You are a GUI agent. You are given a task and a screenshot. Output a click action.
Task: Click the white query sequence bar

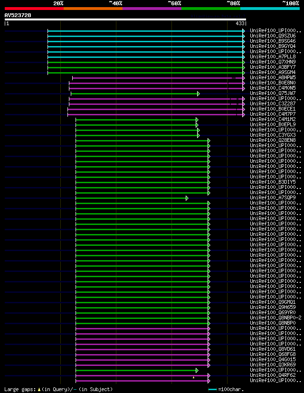[x=125, y=19]
